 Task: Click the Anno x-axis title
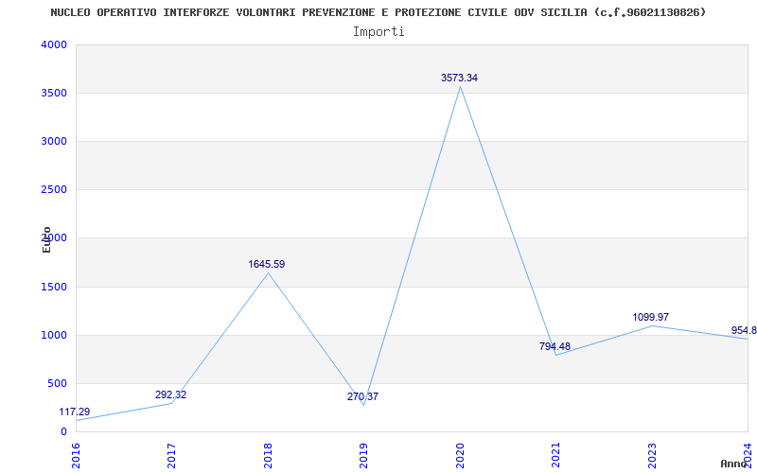tap(734, 464)
